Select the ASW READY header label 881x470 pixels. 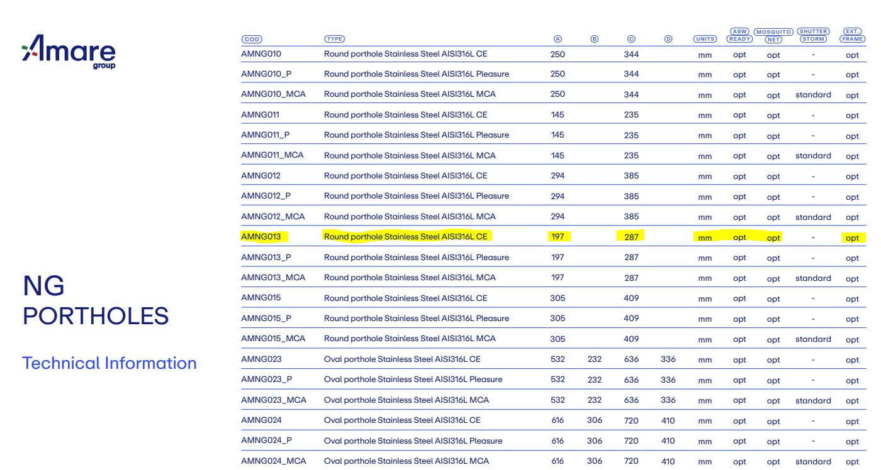[x=739, y=35]
